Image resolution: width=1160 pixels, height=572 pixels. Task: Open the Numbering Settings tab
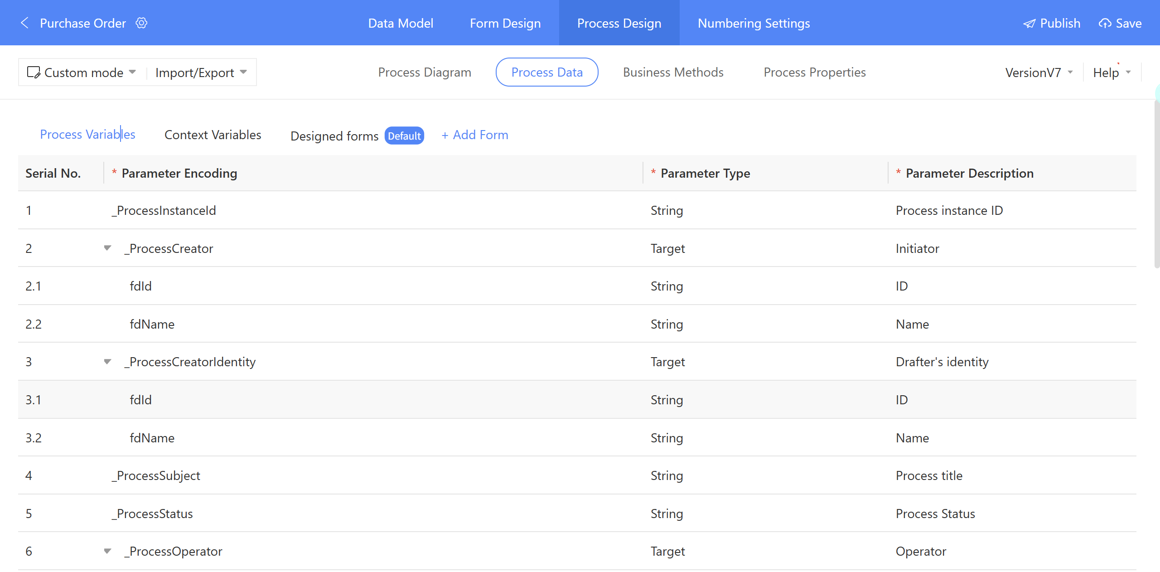754,23
